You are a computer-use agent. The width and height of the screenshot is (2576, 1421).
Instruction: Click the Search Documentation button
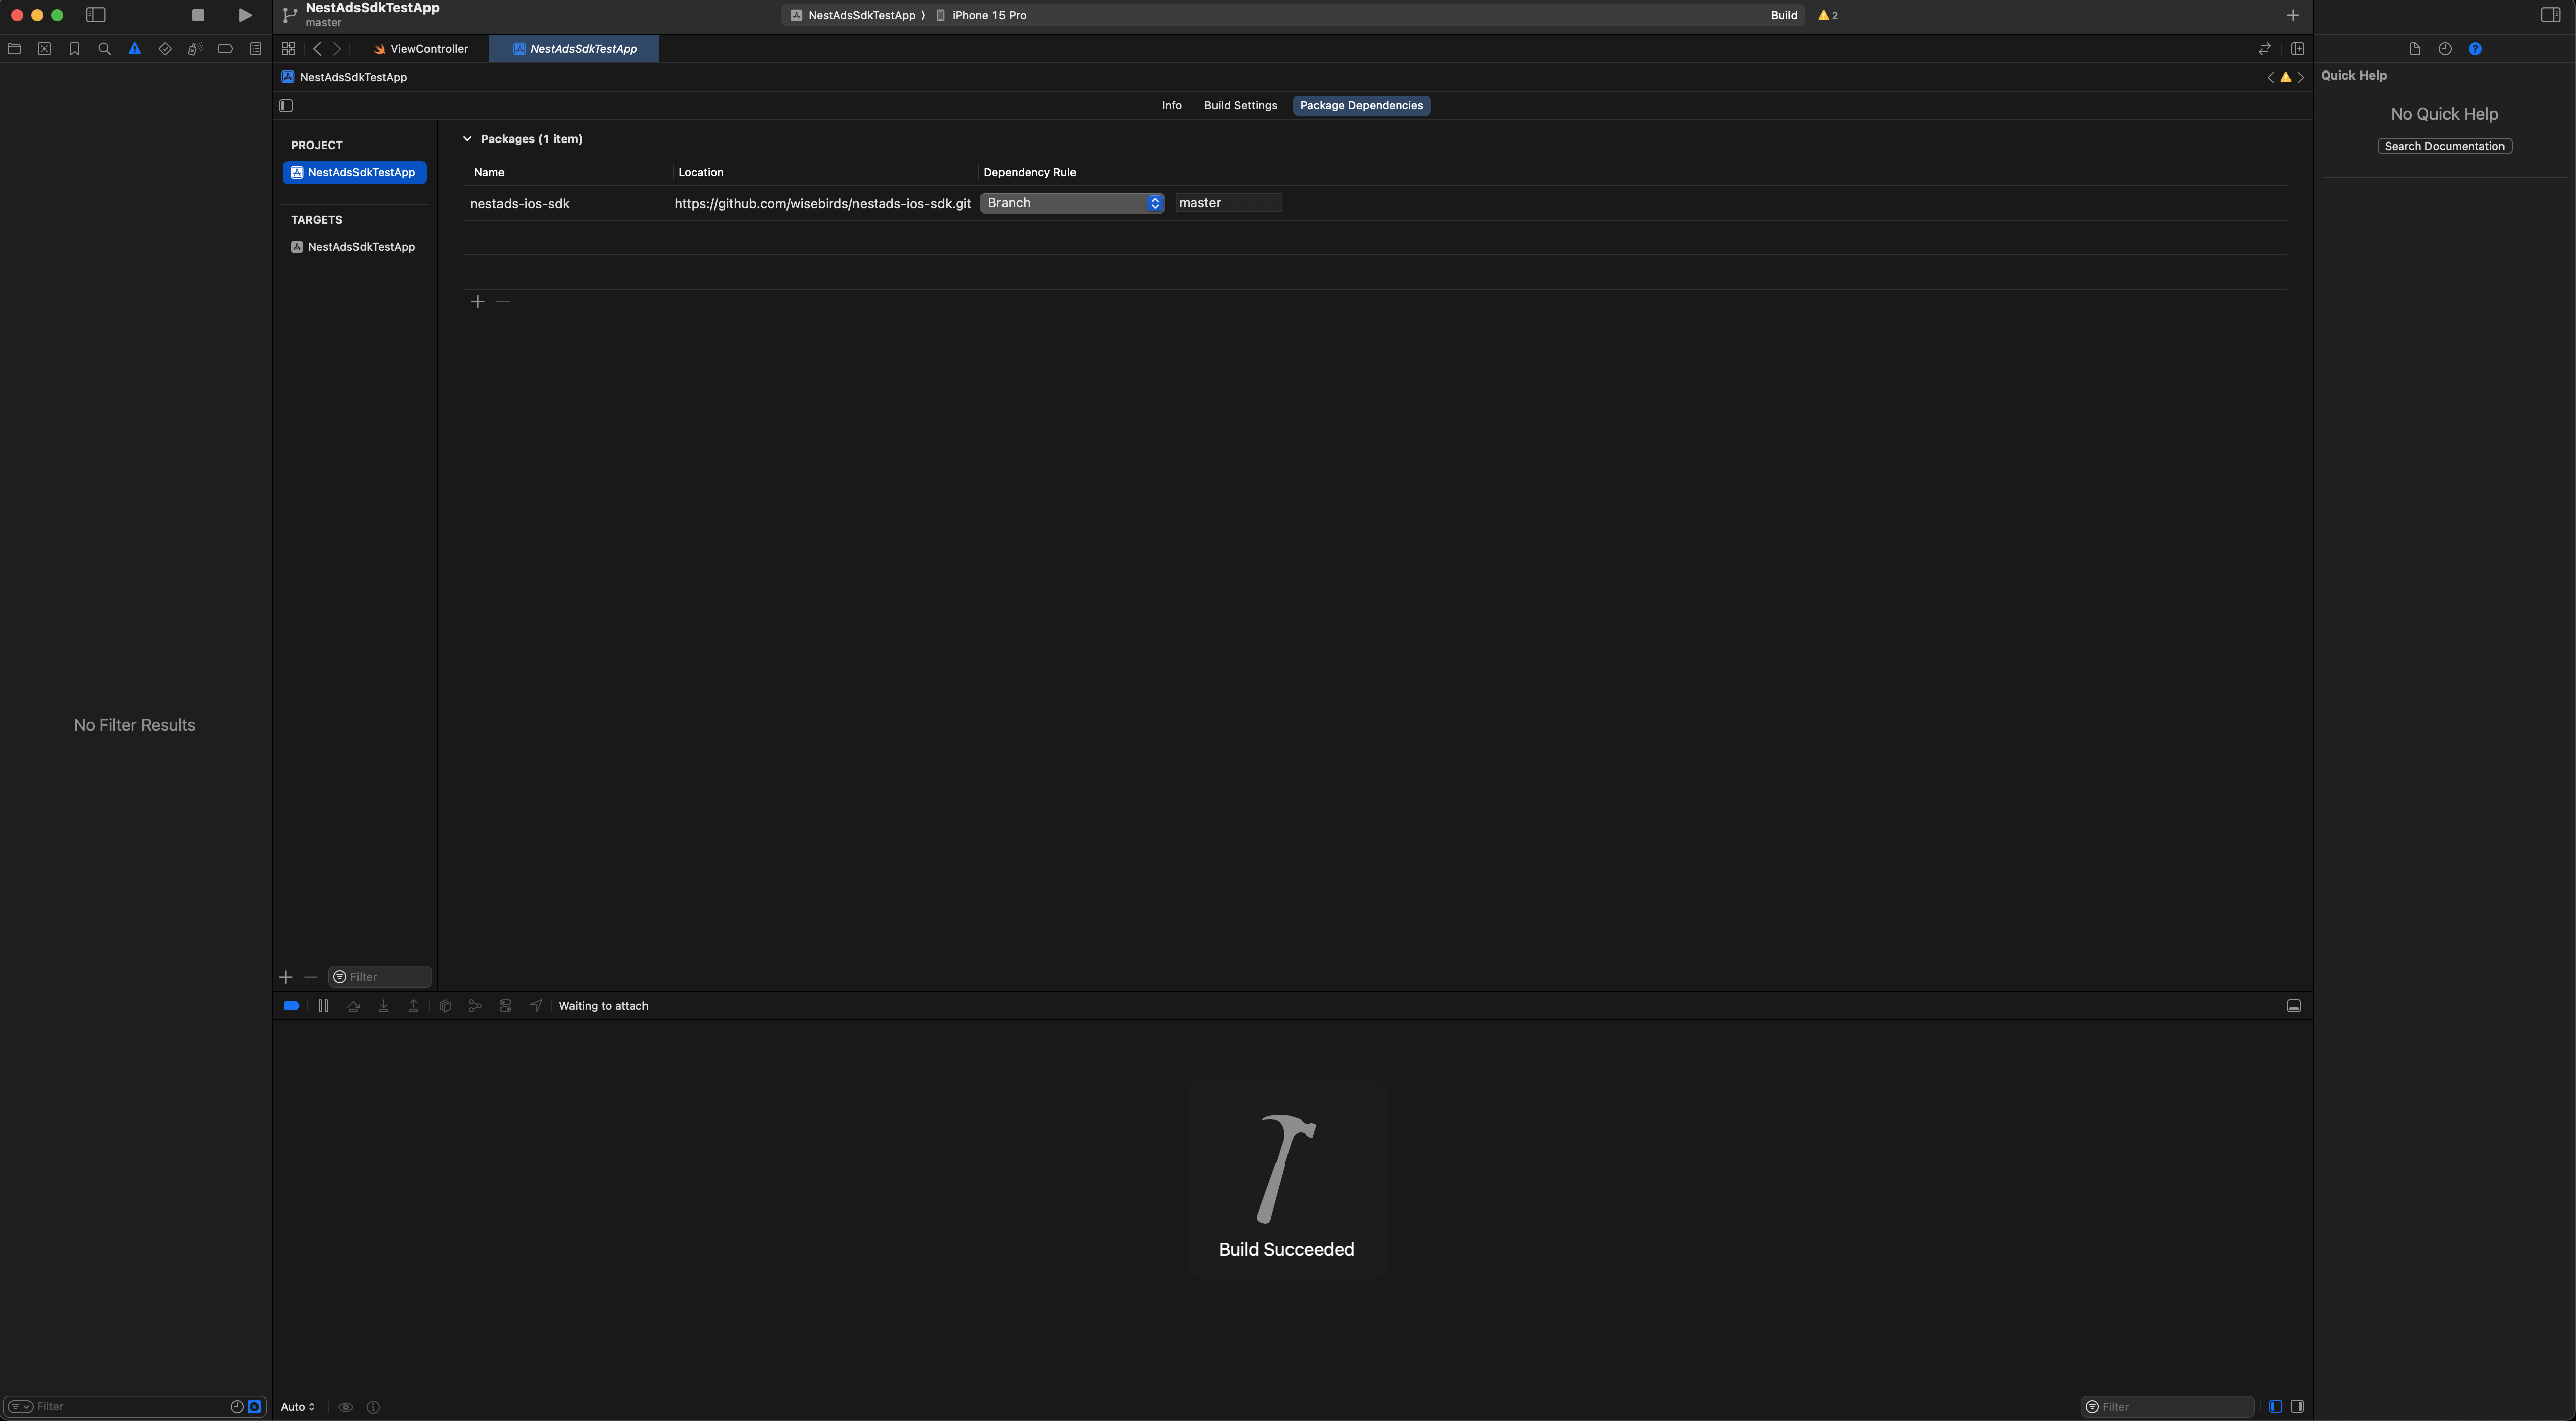(2444, 146)
